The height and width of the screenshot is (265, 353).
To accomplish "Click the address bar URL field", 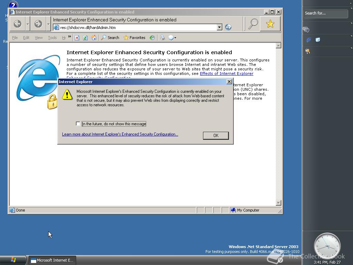I will coord(138,28).
